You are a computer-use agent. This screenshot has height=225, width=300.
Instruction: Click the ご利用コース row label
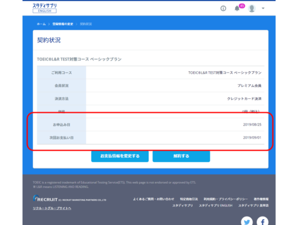pyautogui.click(x=62, y=73)
